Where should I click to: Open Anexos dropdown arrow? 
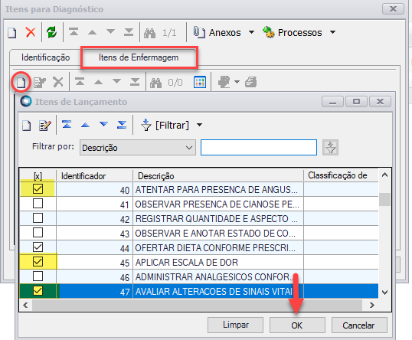click(x=251, y=32)
